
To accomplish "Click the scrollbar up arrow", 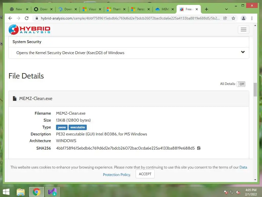I will pyautogui.click(x=255, y=25).
